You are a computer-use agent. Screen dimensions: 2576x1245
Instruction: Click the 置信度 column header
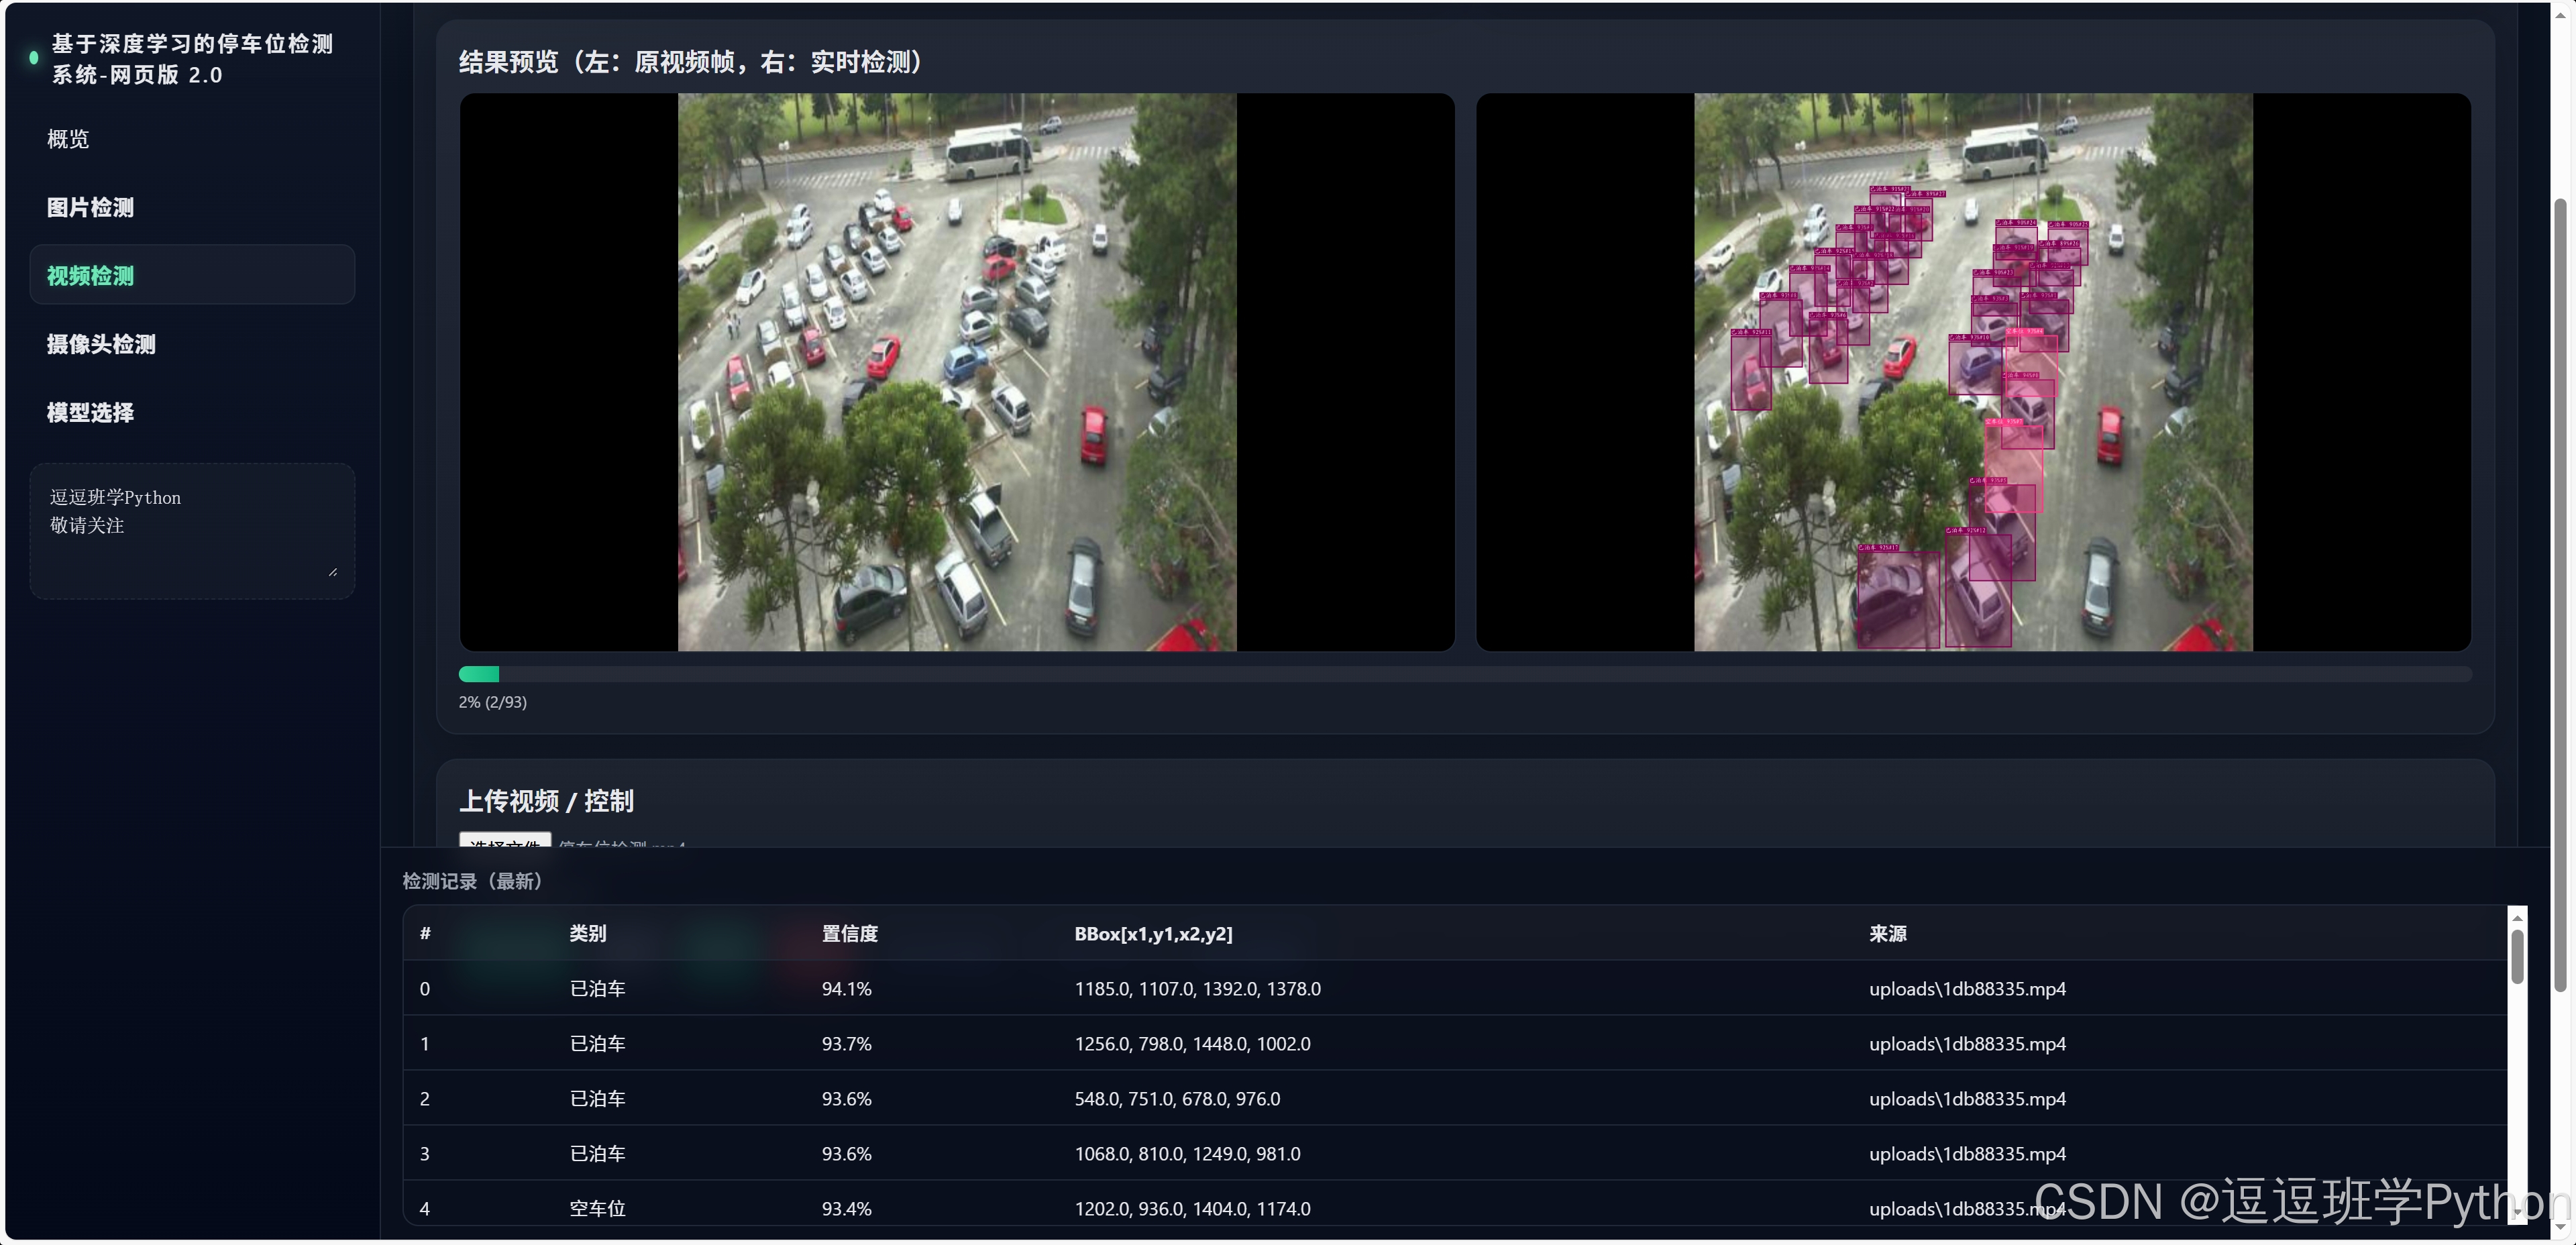tap(850, 933)
